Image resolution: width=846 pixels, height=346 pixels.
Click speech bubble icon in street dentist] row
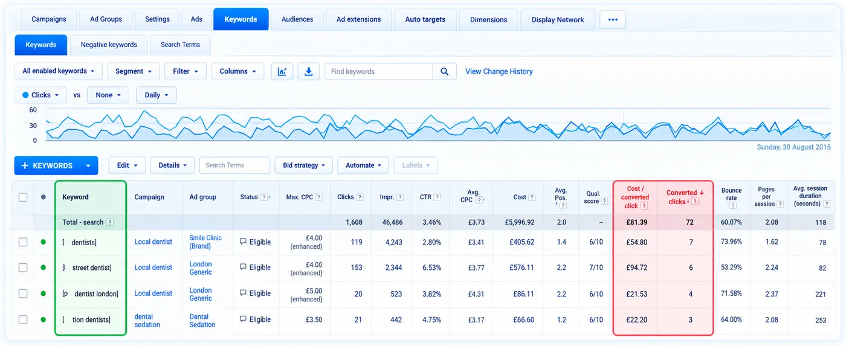pos(243,267)
